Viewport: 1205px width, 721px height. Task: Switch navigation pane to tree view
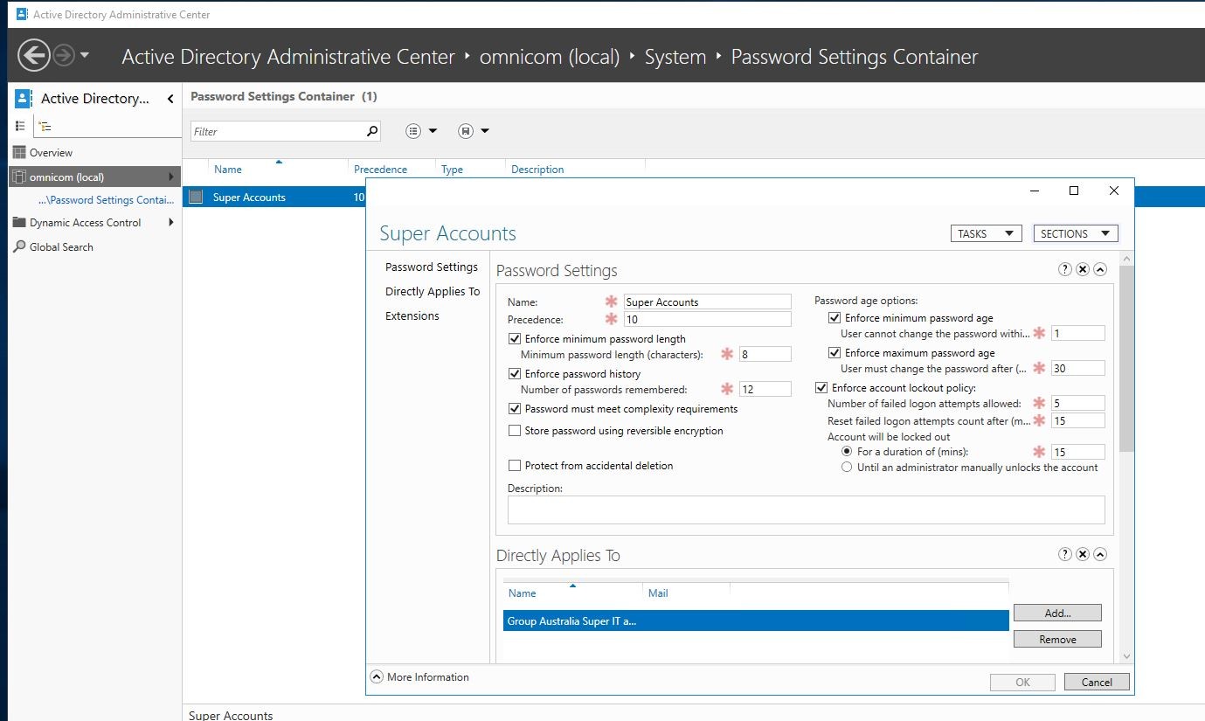click(x=45, y=127)
